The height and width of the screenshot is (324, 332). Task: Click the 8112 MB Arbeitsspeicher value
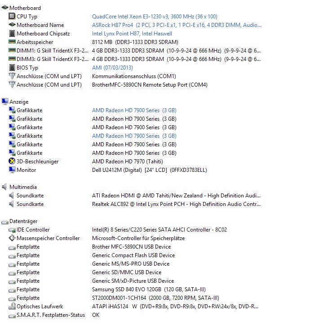135,42
